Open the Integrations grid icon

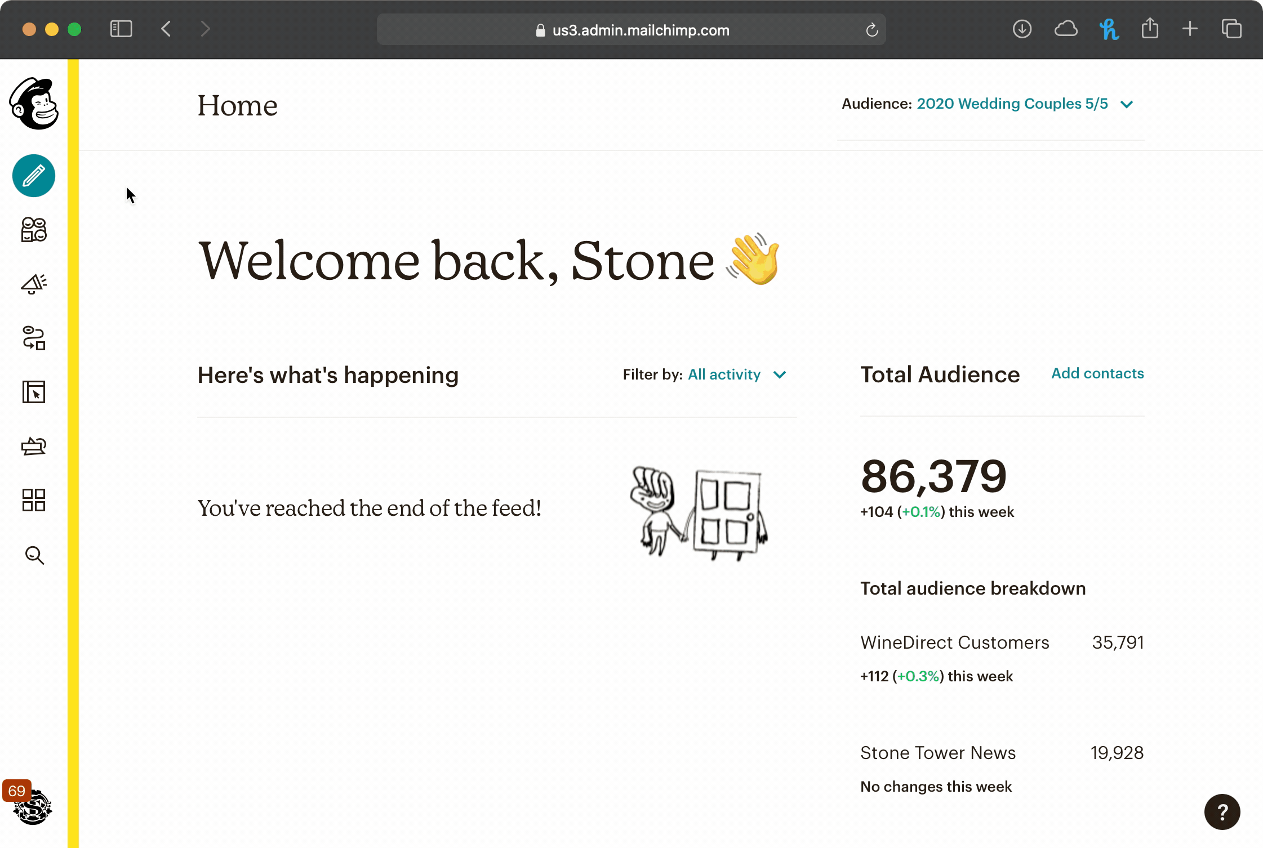[x=33, y=500]
